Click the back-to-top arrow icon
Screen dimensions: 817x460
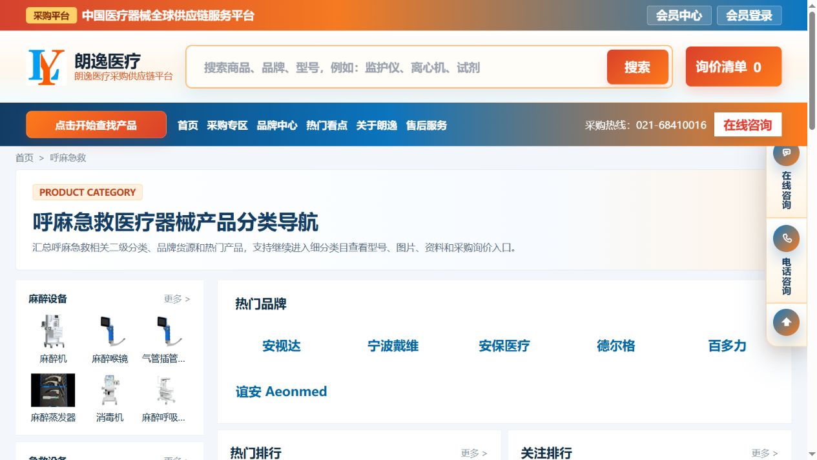coord(786,322)
